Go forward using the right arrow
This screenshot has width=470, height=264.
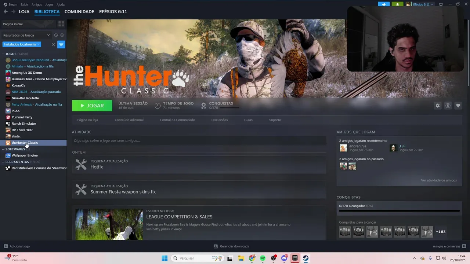13,12
